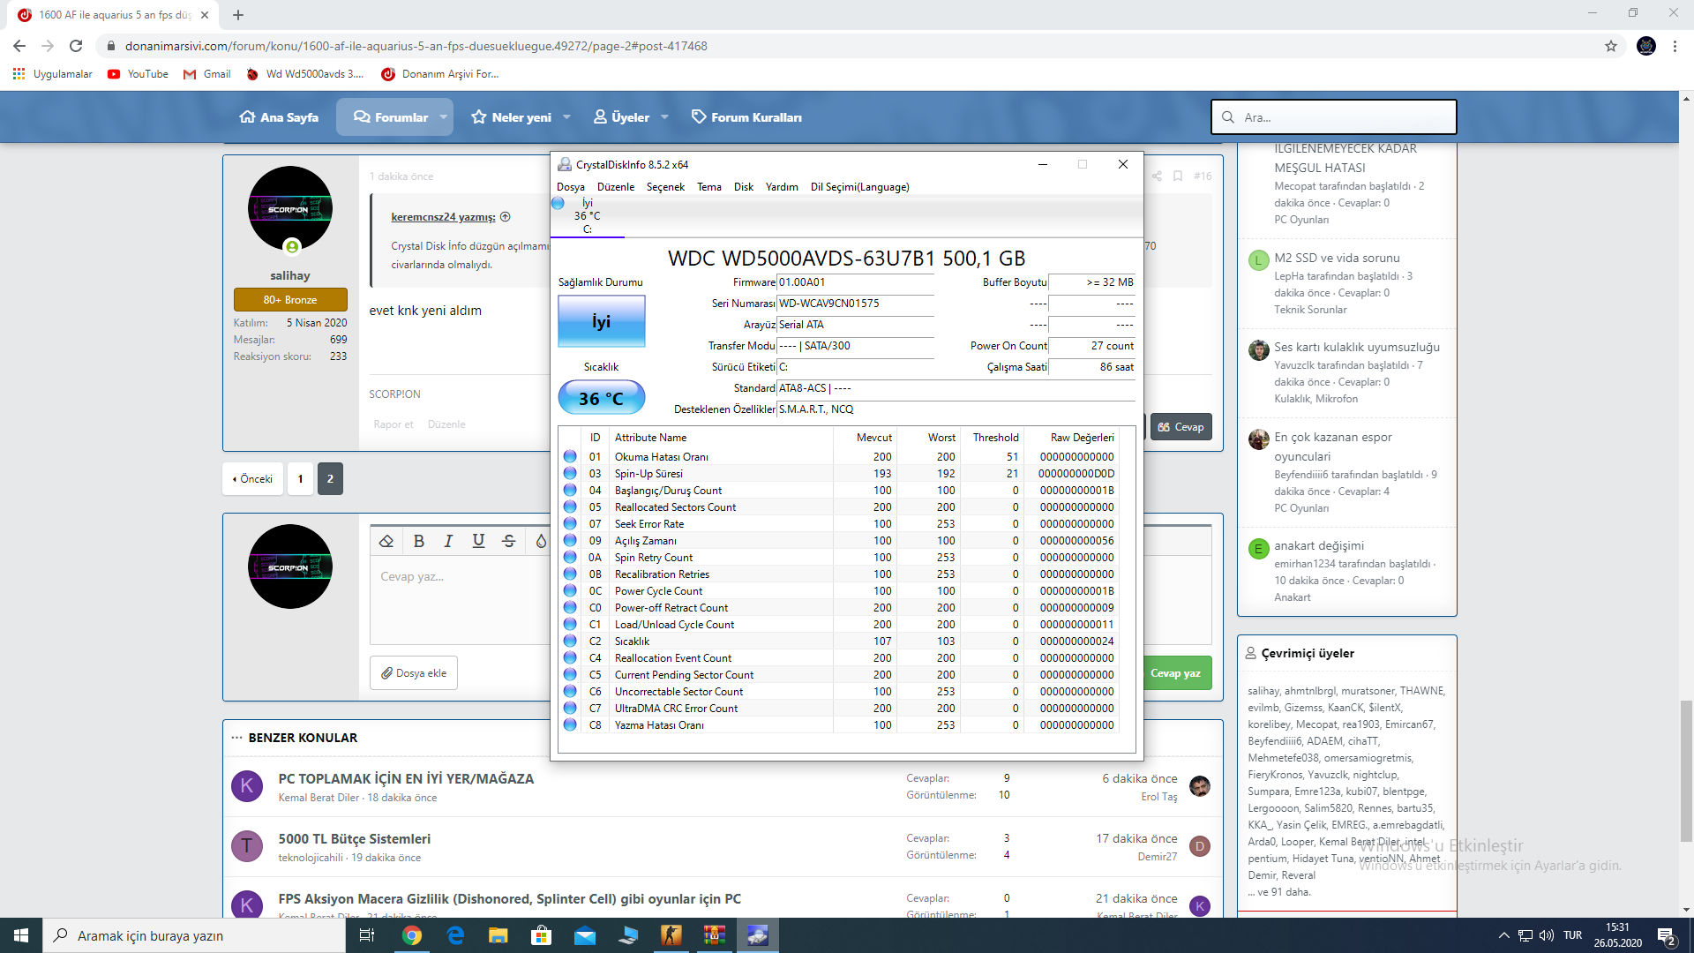Click the Cevap yaz submit button
This screenshot has height=953, width=1694.
point(1175,673)
